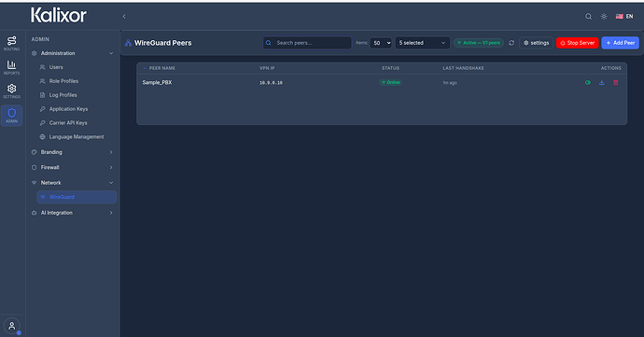Image resolution: width=644 pixels, height=337 pixels.
Task: Open Application Keys menu item
Action: tap(68, 109)
